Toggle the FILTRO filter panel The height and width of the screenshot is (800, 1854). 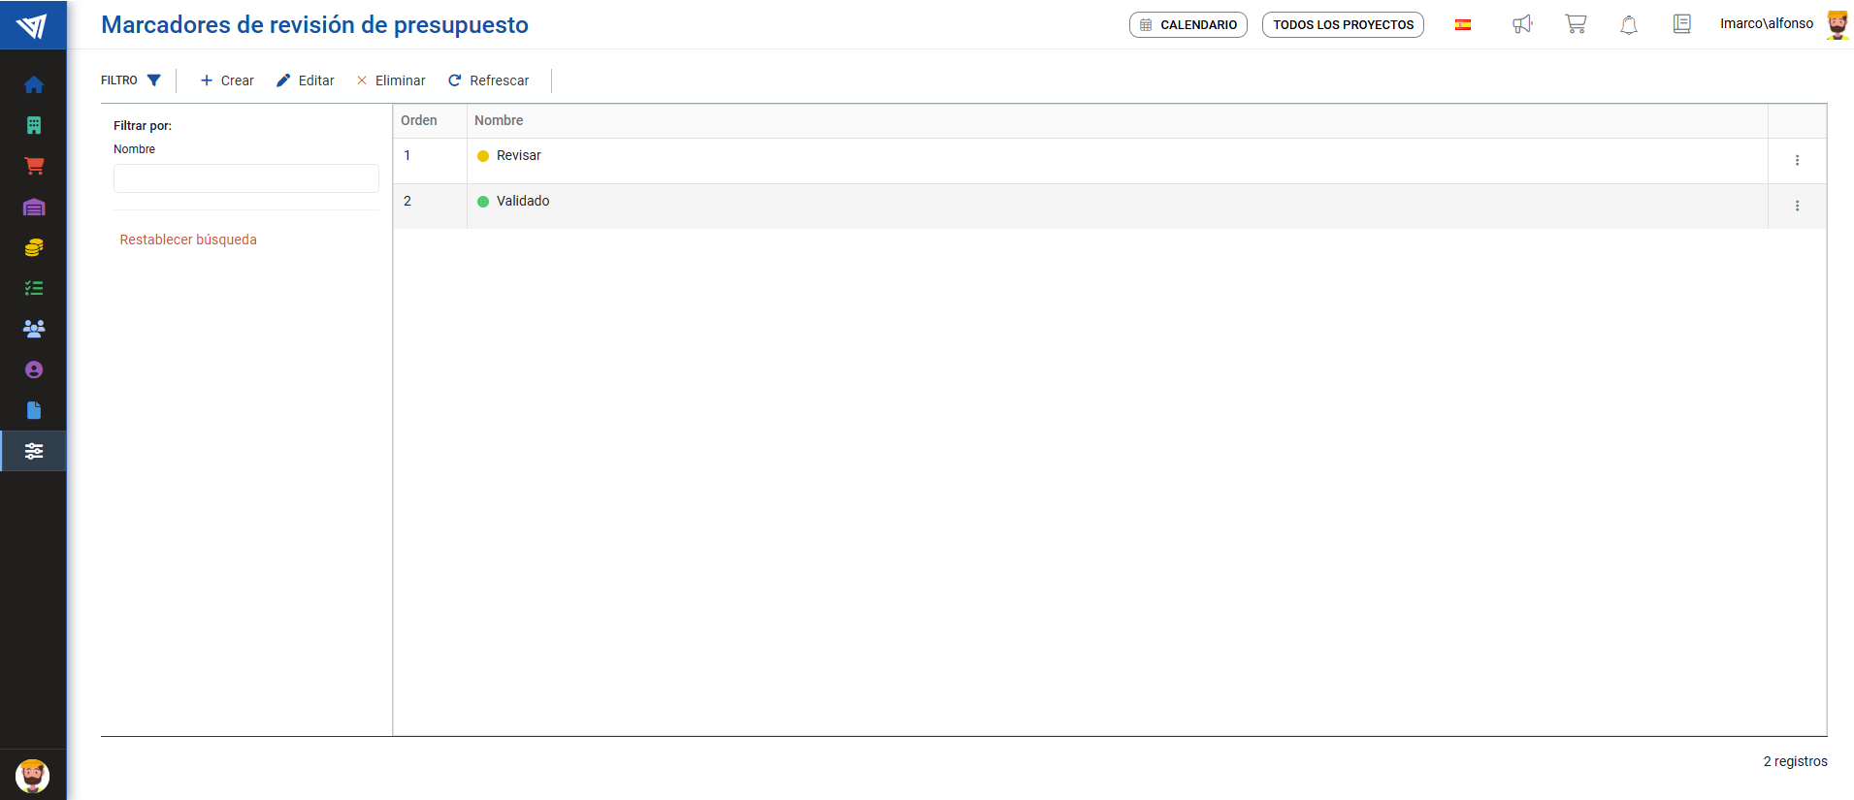131,80
